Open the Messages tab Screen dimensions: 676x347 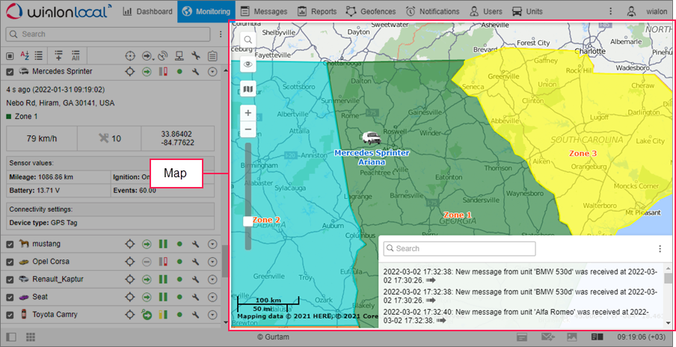click(264, 12)
